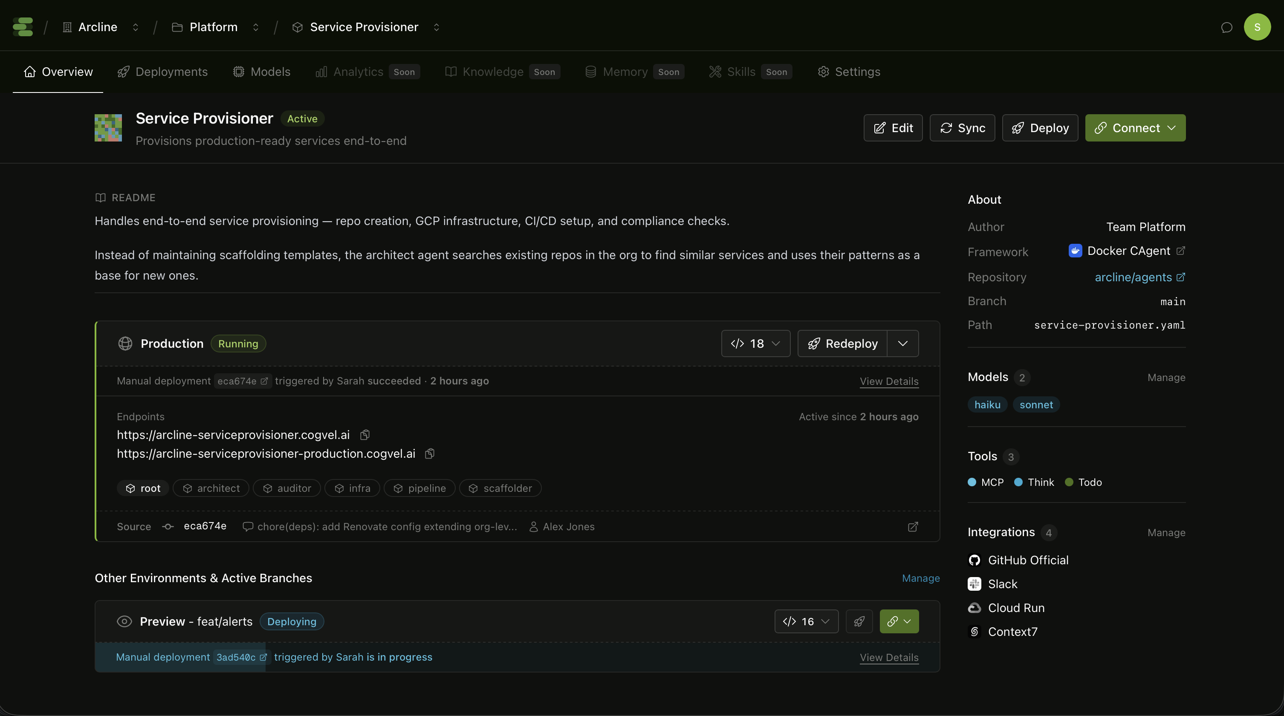Open the Cloud Run integration icon
Screen dimensions: 1284x716
pos(975,608)
